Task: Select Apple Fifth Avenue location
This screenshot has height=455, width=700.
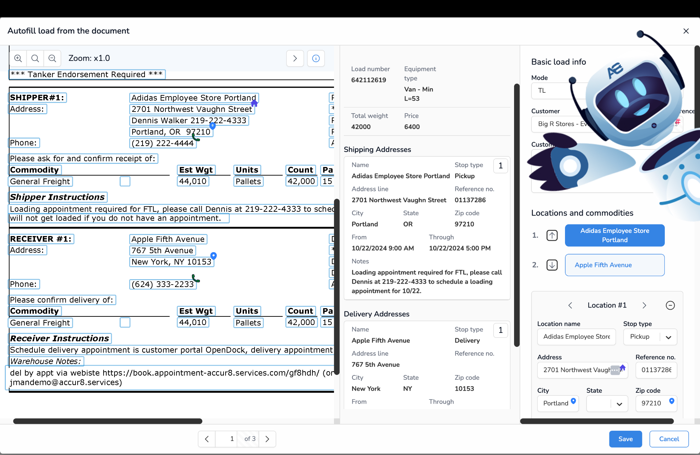Action: click(615, 265)
